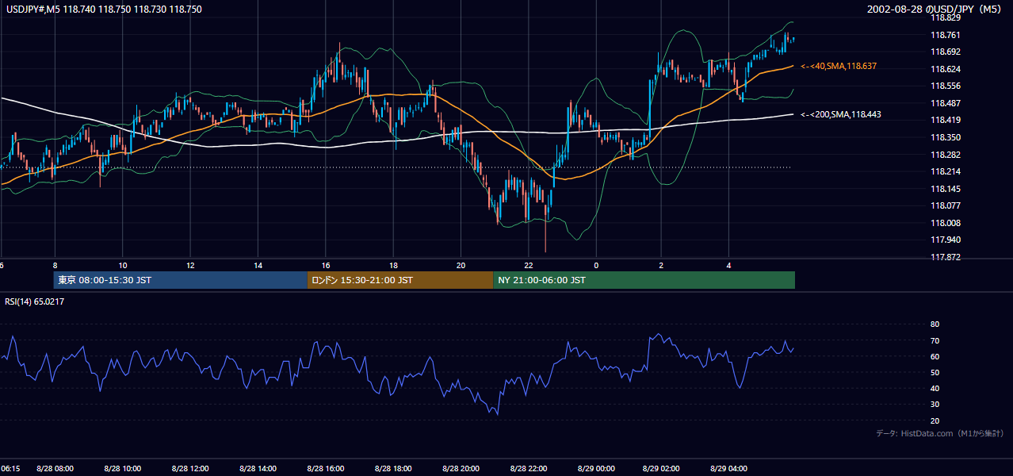The width and height of the screenshot is (1013, 476).
Task: Click price axis value 117.872
Action: (946, 257)
